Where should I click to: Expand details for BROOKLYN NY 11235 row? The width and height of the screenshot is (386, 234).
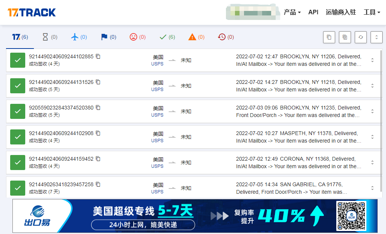(x=372, y=111)
